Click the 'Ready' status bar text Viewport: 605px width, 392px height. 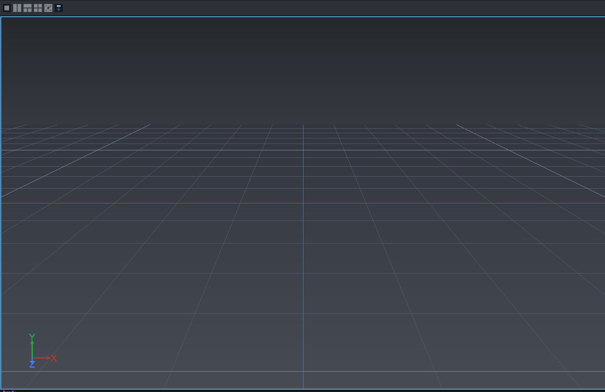(x=9, y=391)
